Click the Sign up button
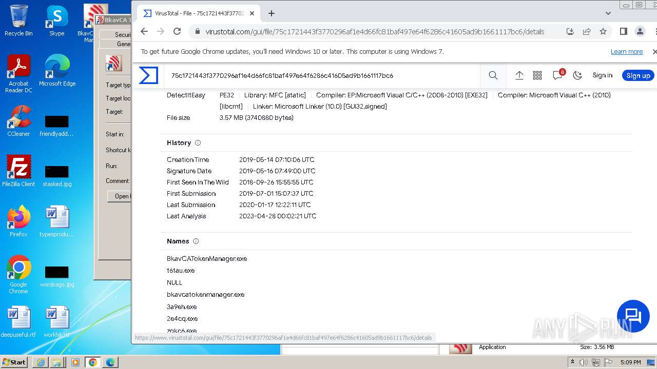The height and width of the screenshot is (369, 657). coord(638,75)
